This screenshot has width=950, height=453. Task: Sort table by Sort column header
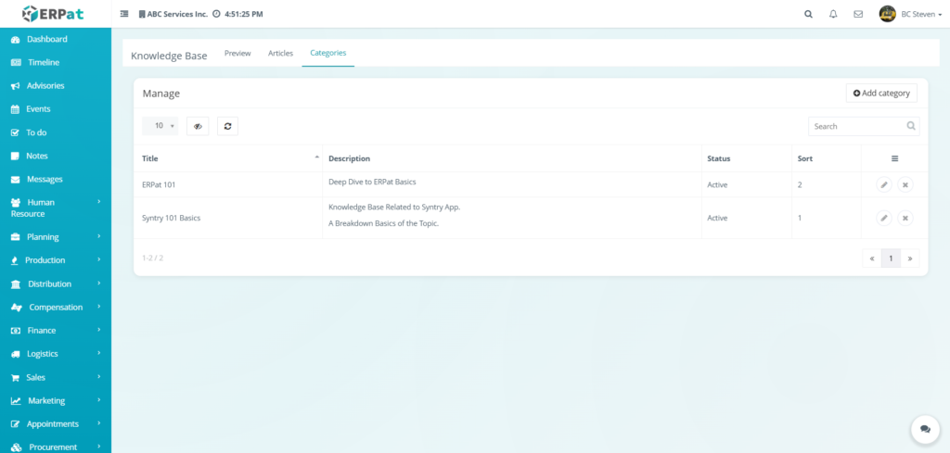827,158
